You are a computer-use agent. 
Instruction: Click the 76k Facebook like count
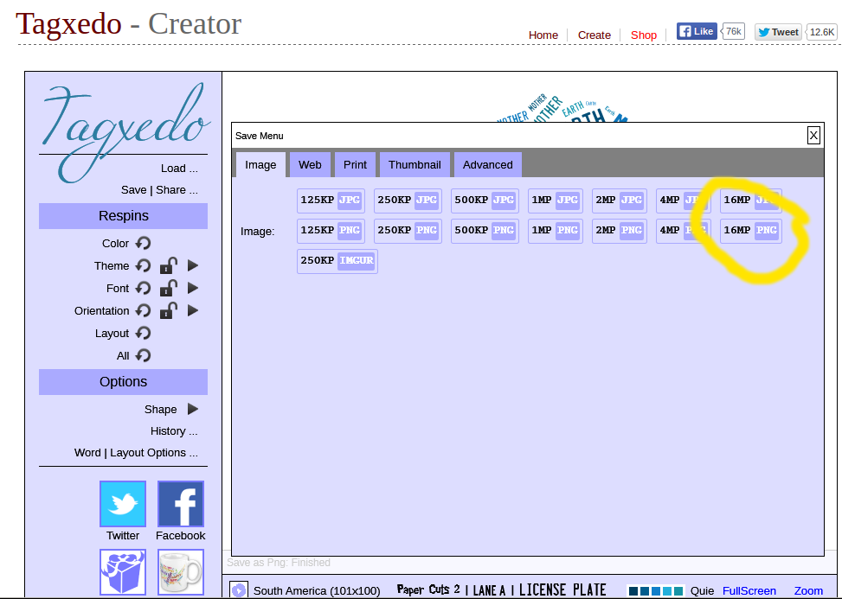point(734,32)
